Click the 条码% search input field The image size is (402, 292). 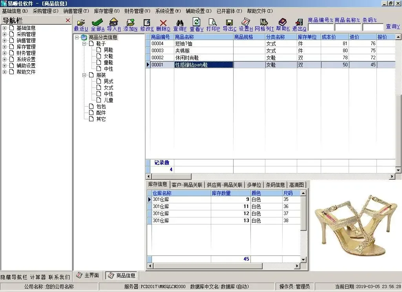point(373,27)
